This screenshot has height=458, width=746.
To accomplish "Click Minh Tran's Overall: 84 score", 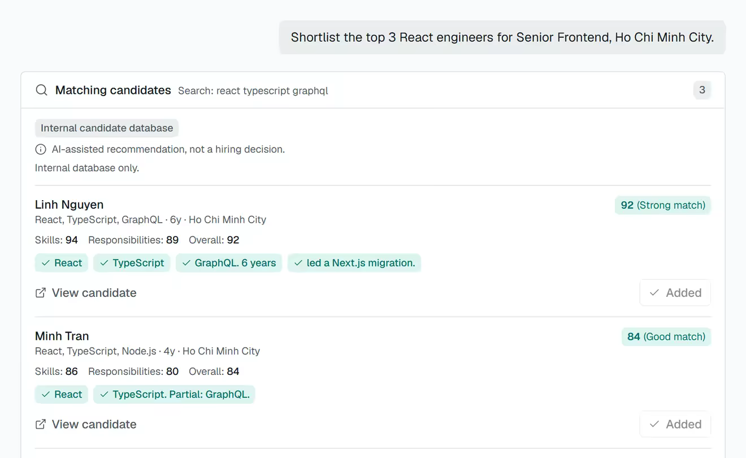I will pyautogui.click(x=214, y=371).
